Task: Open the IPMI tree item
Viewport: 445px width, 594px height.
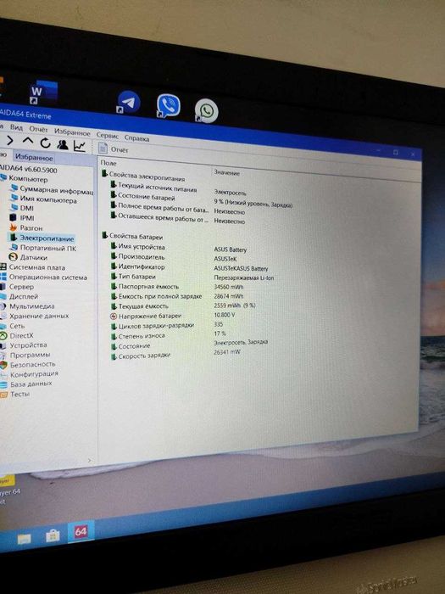Action: [22, 218]
